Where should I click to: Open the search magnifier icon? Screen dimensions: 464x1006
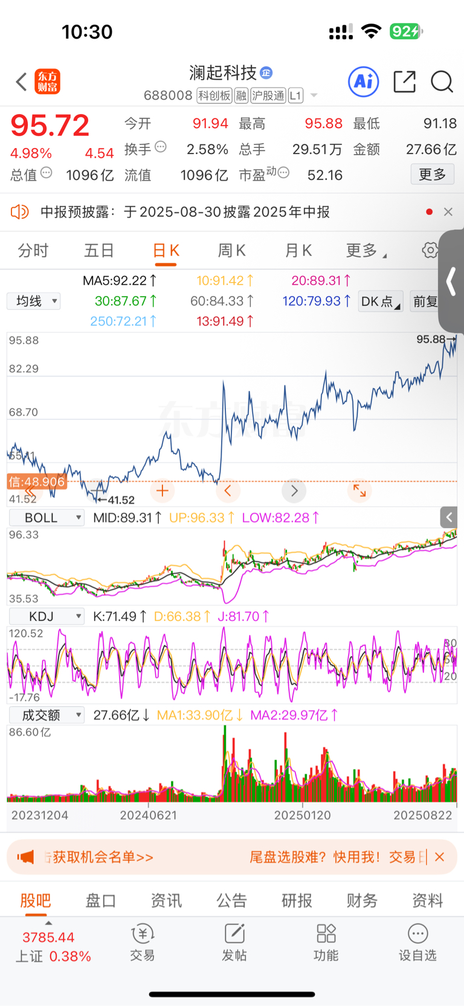coord(442,82)
